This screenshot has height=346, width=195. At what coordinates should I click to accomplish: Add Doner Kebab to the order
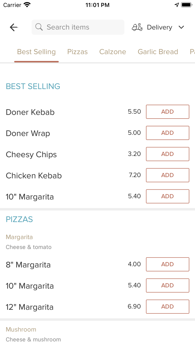167,112
